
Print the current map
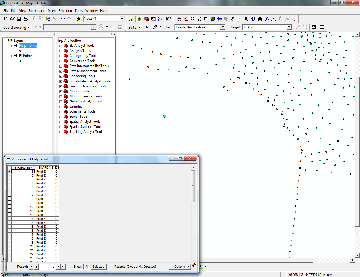pyautogui.click(x=26, y=19)
